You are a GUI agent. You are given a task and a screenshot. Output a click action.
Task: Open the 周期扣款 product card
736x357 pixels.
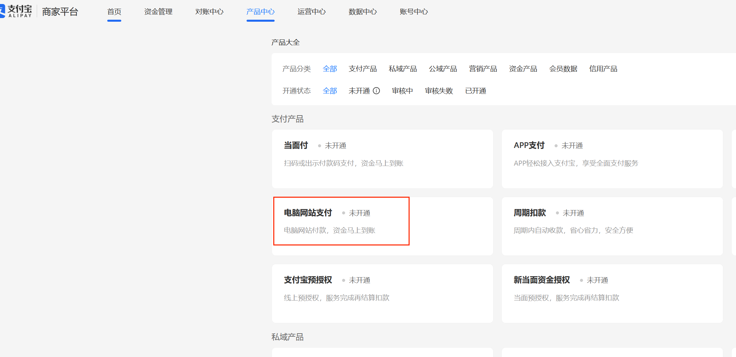click(612, 226)
